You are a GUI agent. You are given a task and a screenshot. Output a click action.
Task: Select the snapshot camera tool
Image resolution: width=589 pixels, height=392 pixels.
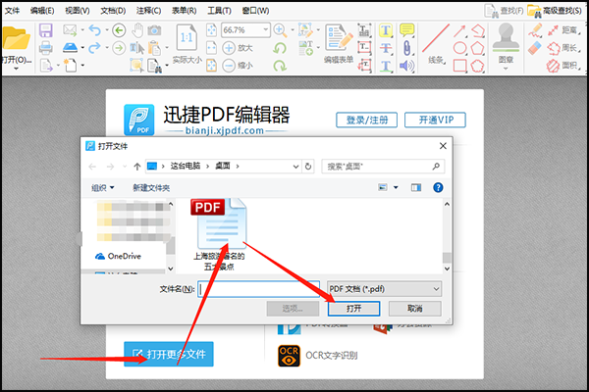[154, 30]
